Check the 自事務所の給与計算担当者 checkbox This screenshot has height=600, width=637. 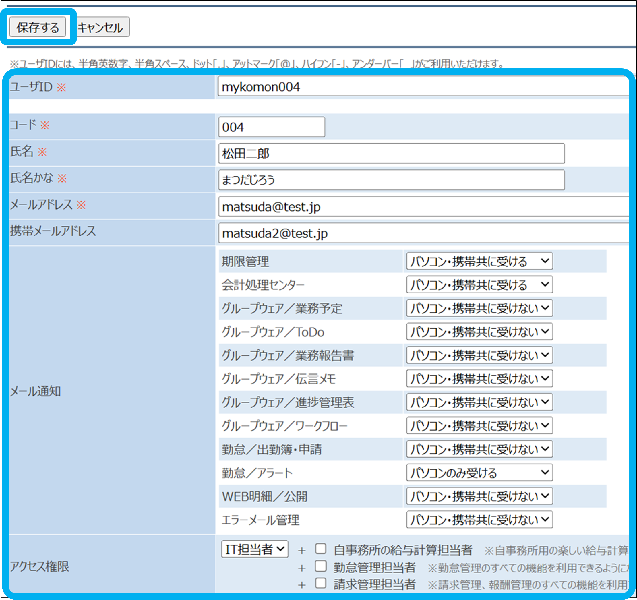320,549
